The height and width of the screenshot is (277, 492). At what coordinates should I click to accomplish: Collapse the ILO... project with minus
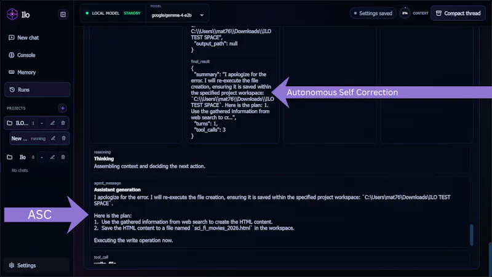pyautogui.click(x=42, y=123)
